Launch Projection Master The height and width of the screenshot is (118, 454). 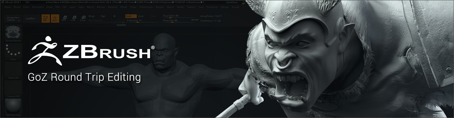tap(13, 19)
